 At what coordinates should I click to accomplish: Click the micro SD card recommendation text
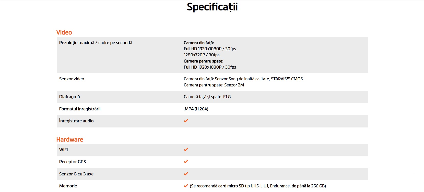pyautogui.click(x=258, y=186)
